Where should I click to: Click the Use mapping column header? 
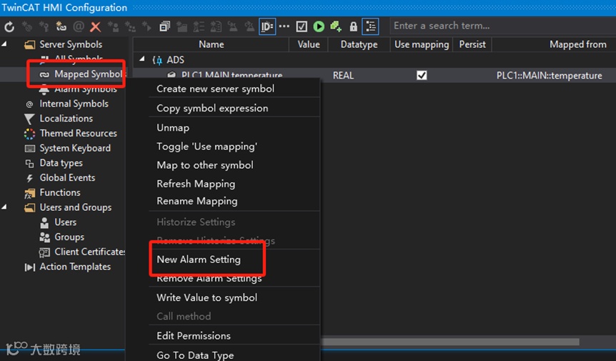pyautogui.click(x=422, y=44)
